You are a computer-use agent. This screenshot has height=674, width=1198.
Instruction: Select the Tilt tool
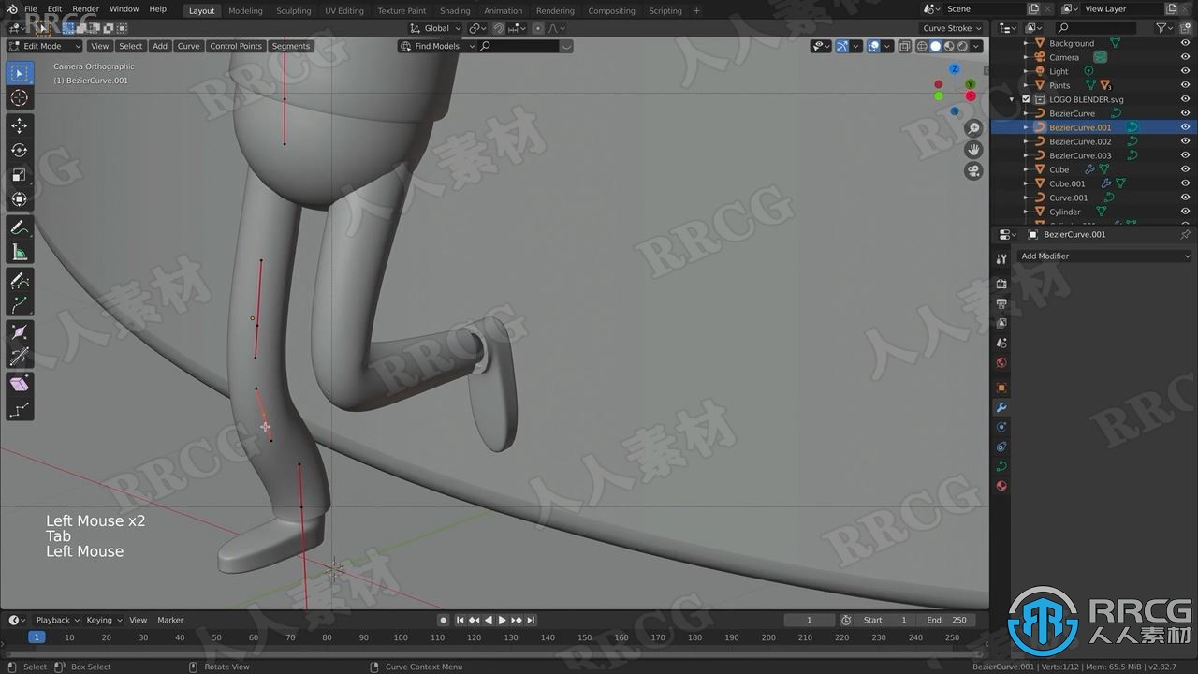19,357
